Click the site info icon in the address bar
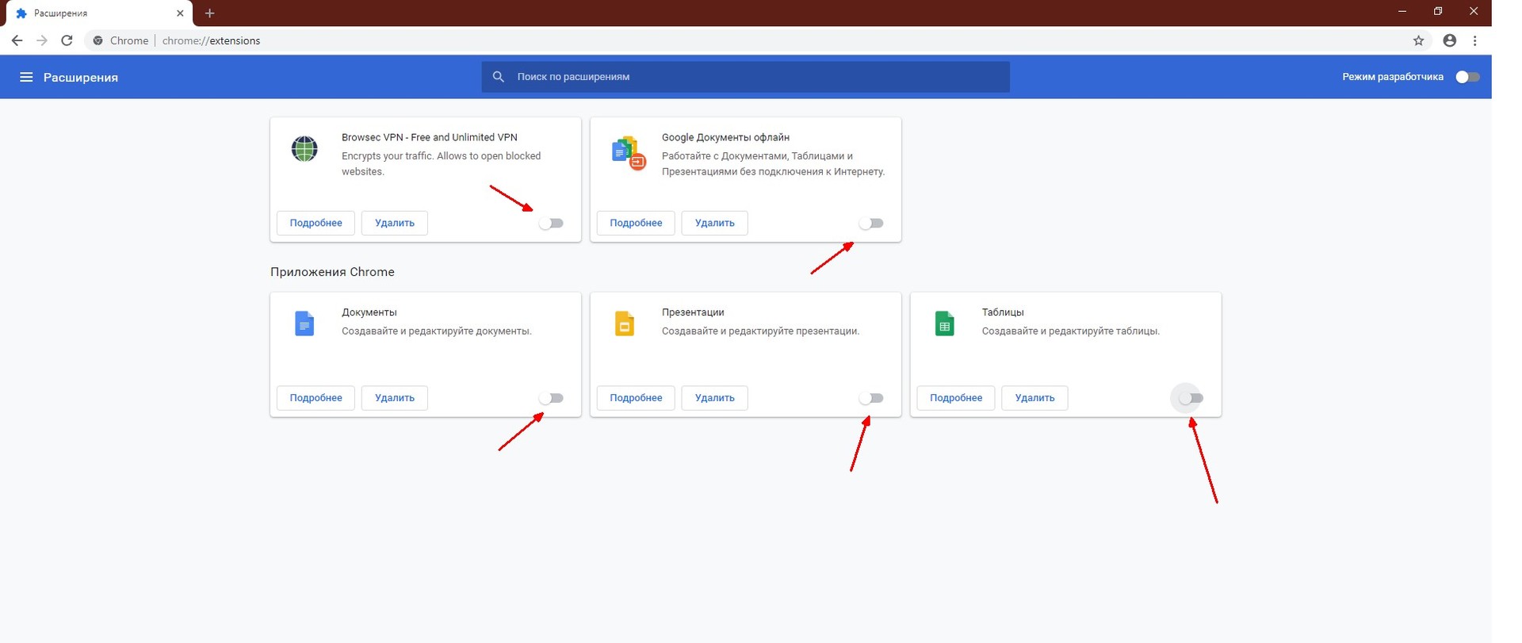Screen dimensions: 1522x643 click(x=98, y=40)
